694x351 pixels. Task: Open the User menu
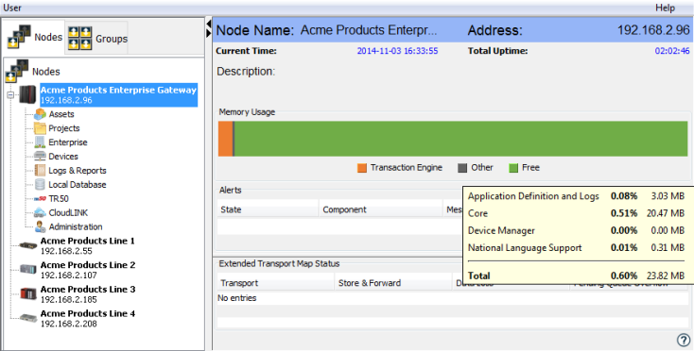pos(12,8)
